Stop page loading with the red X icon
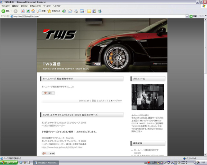 23,11
